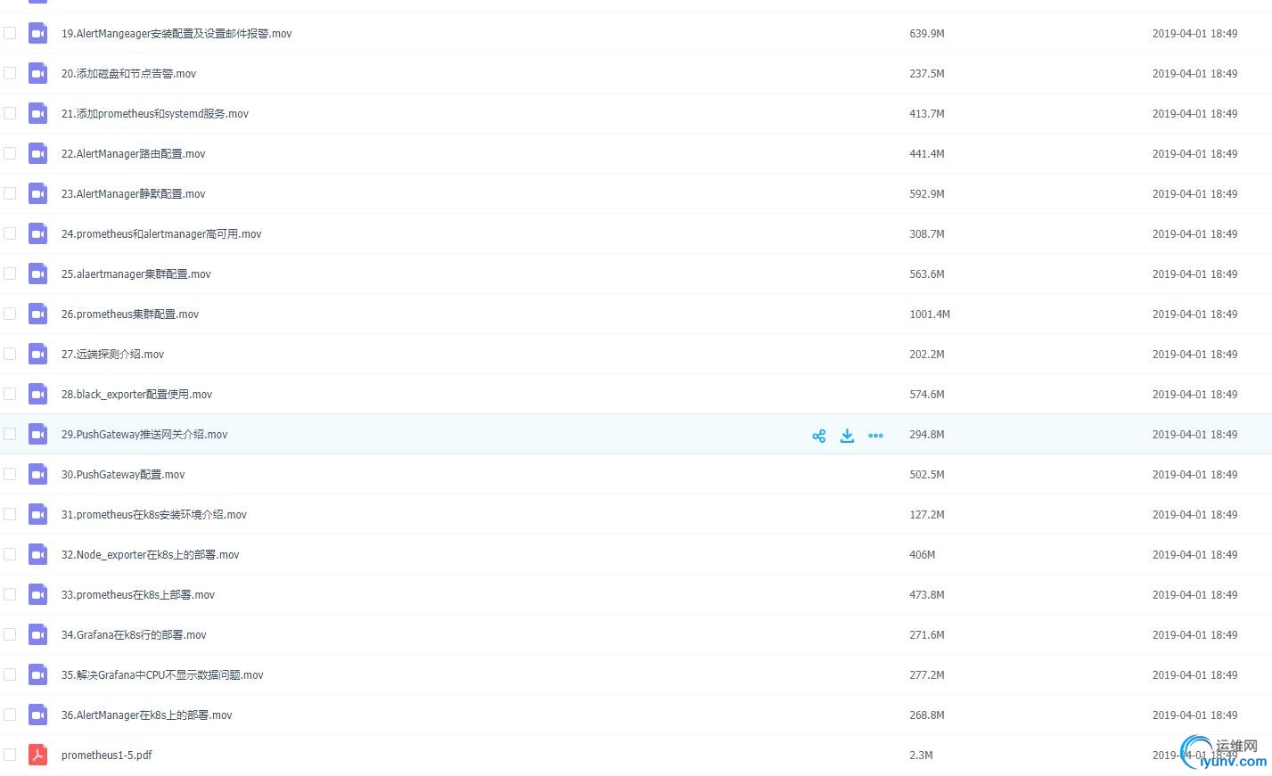Click video icon of 28.black_exporter配置使用.mov
The image size is (1272, 776).
(37, 395)
